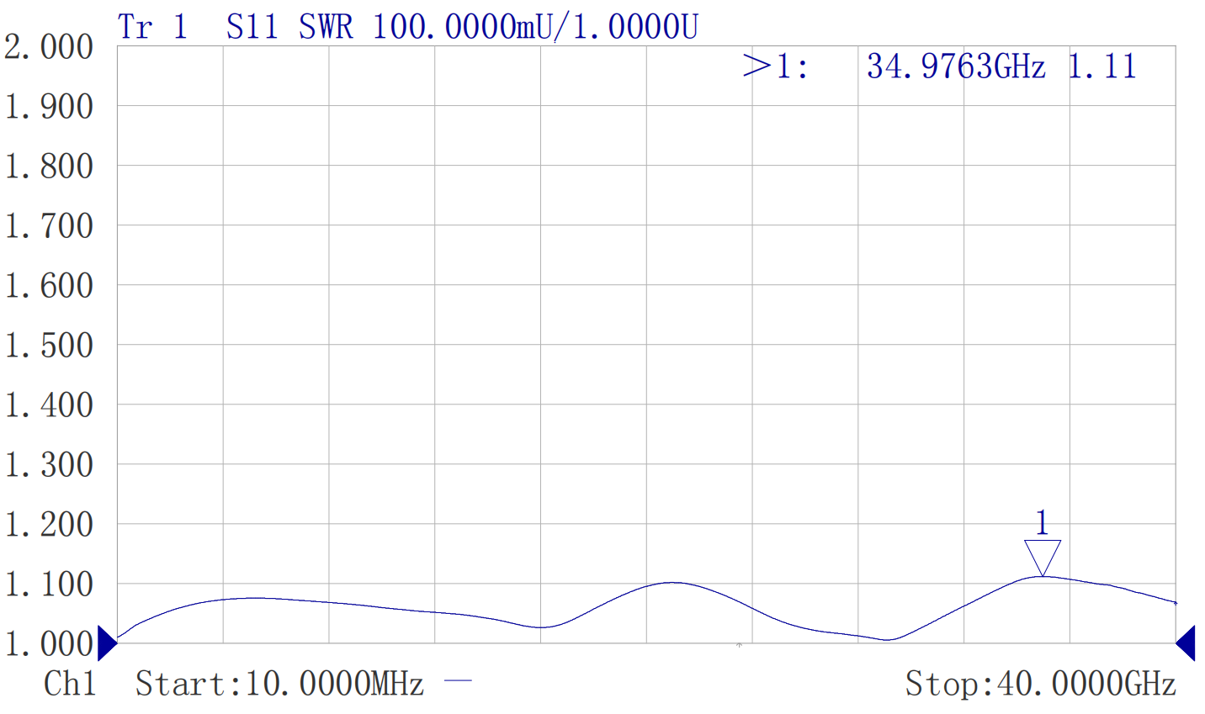Click the S11 measurement parameter

pyautogui.click(x=252, y=28)
